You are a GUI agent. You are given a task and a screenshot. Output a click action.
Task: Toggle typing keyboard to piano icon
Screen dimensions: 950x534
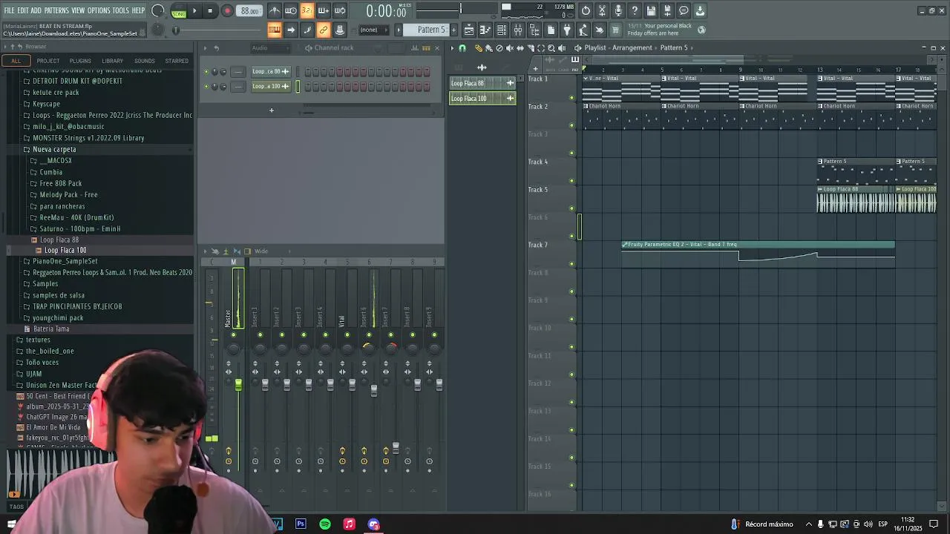pos(275,30)
